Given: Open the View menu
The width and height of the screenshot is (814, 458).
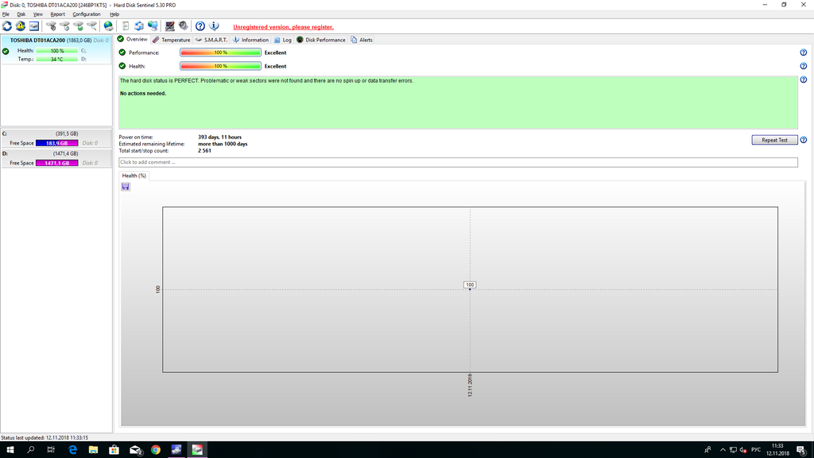Looking at the screenshot, I should 38,14.
